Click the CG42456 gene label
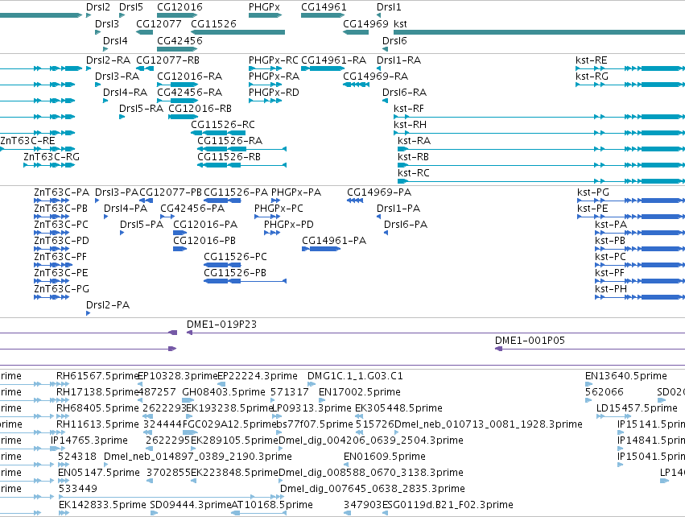This screenshot has height=517, width=685. [180, 40]
